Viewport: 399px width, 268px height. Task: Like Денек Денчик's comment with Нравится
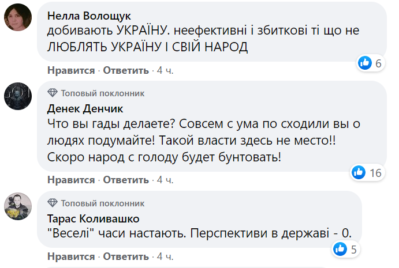[x=72, y=180]
